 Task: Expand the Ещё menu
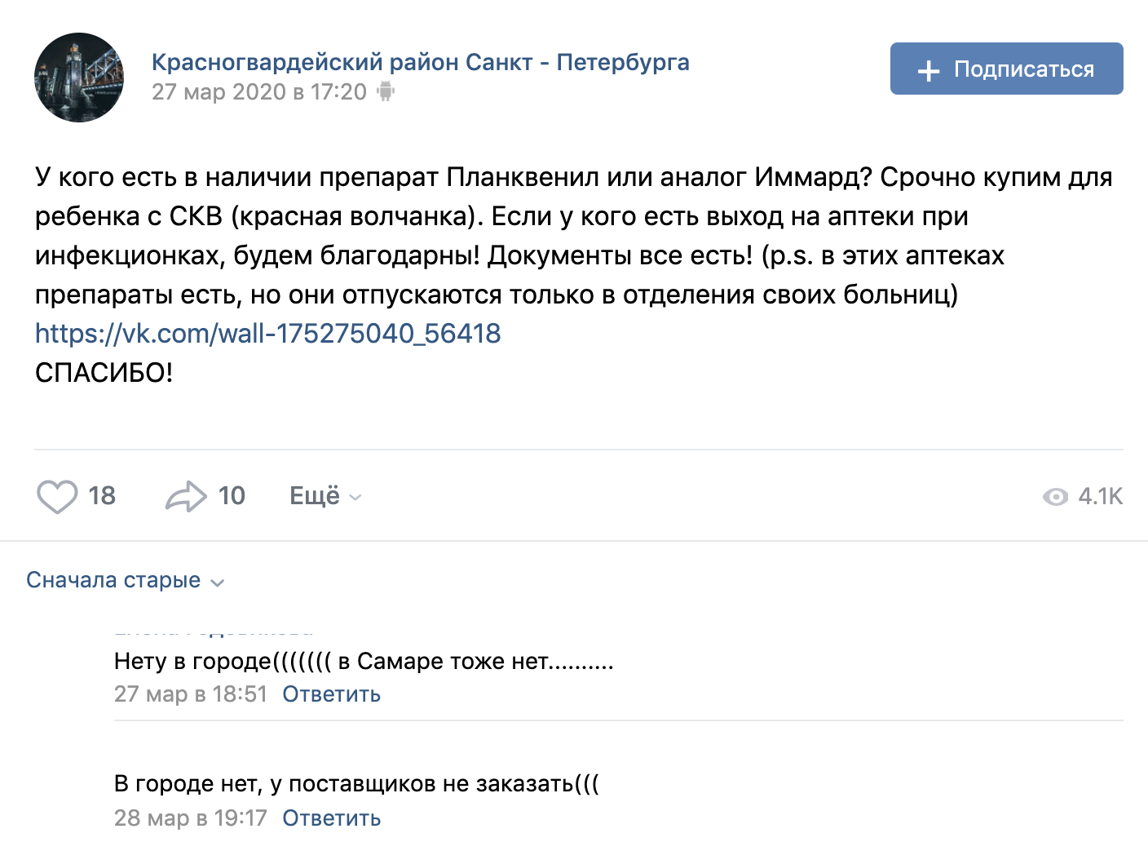coord(325,496)
